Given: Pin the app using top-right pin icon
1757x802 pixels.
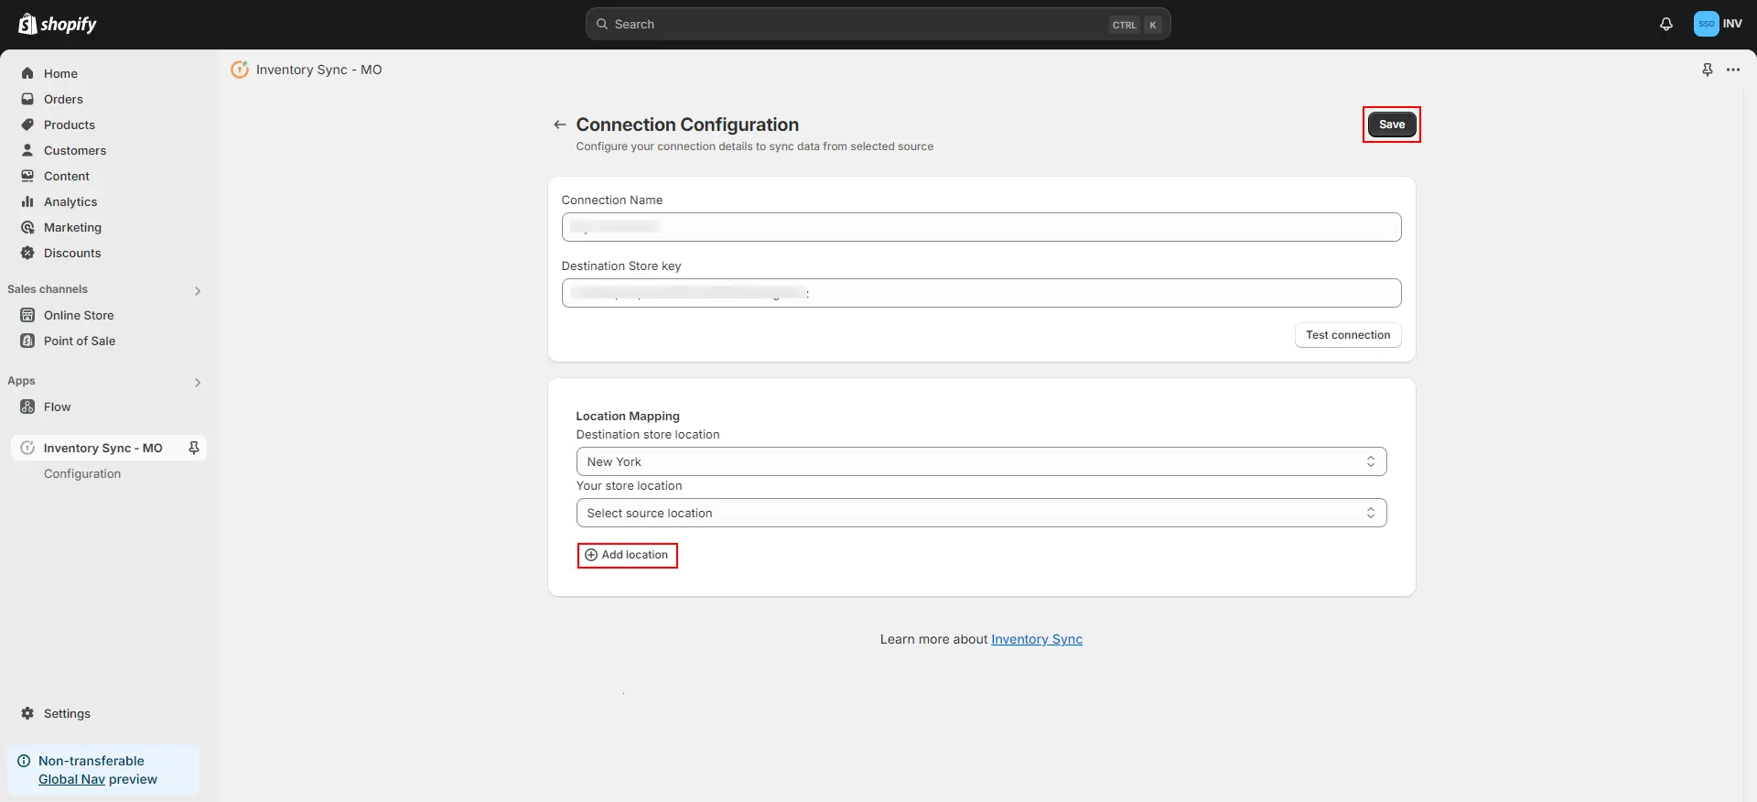Looking at the screenshot, I should click(1707, 70).
